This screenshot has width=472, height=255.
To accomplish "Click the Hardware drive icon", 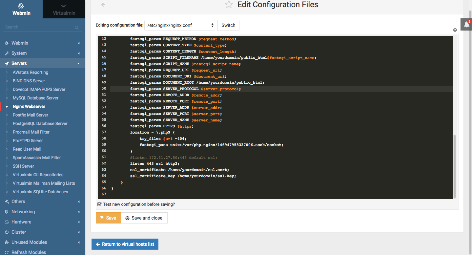I will click(7, 222).
